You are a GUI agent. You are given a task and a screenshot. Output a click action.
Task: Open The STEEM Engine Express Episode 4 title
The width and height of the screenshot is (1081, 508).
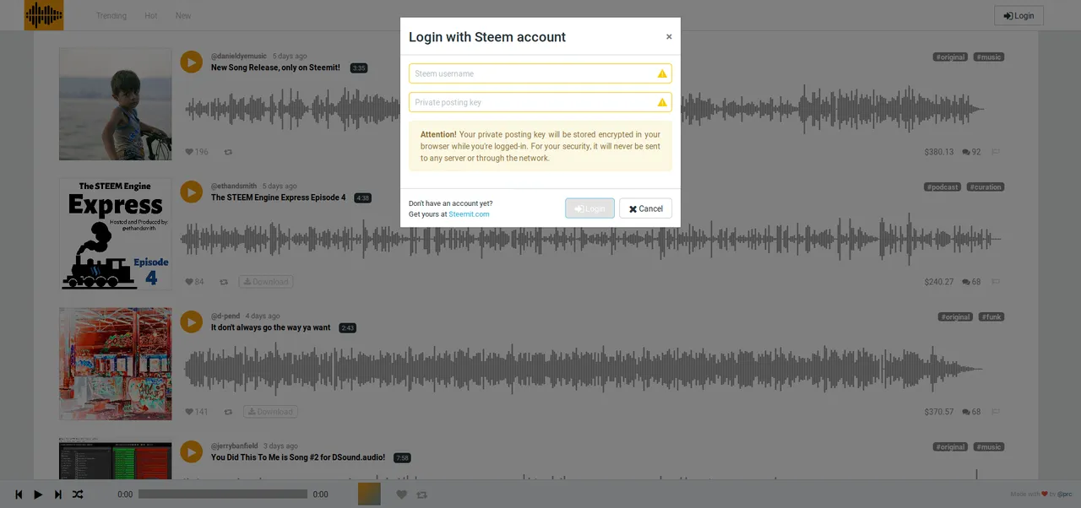278,197
